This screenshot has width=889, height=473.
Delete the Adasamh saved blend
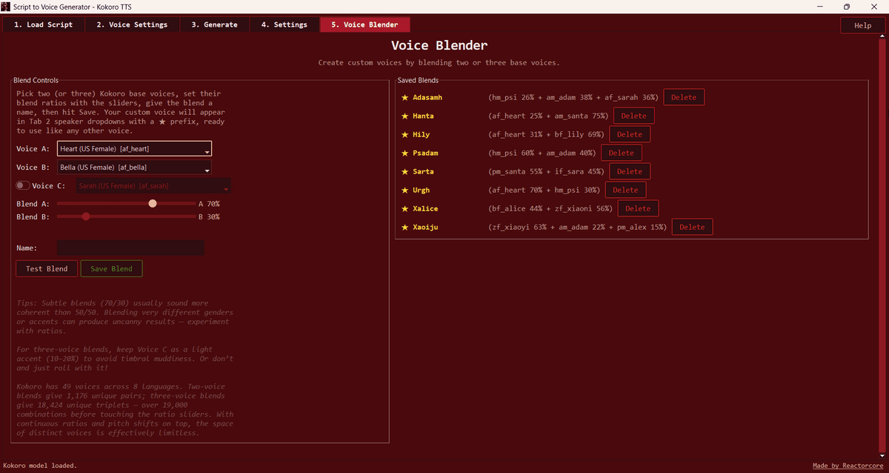click(684, 97)
